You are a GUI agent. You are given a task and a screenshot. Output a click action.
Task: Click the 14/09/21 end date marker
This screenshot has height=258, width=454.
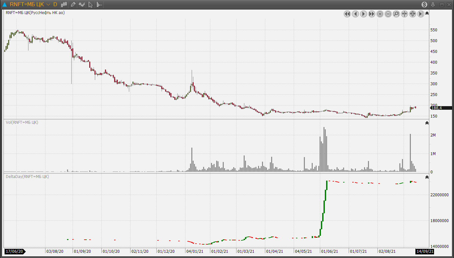425,251
